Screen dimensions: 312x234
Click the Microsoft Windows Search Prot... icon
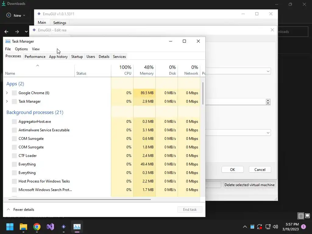[x=14, y=190]
